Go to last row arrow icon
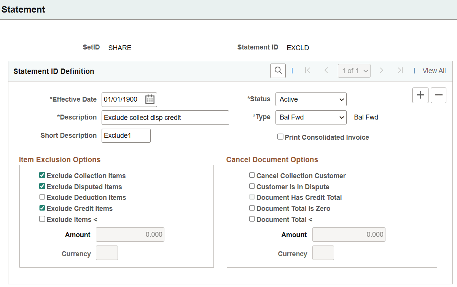457x287 pixels. (400, 70)
